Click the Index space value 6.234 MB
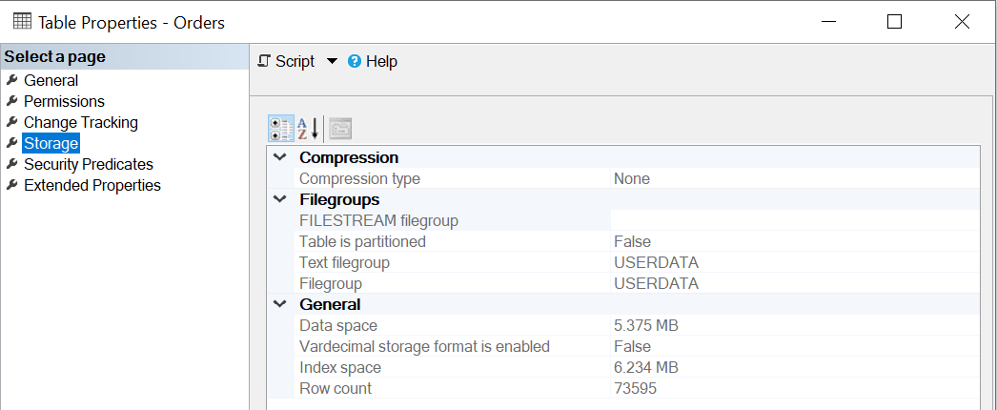The width and height of the screenshot is (997, 410). (646, 367)
